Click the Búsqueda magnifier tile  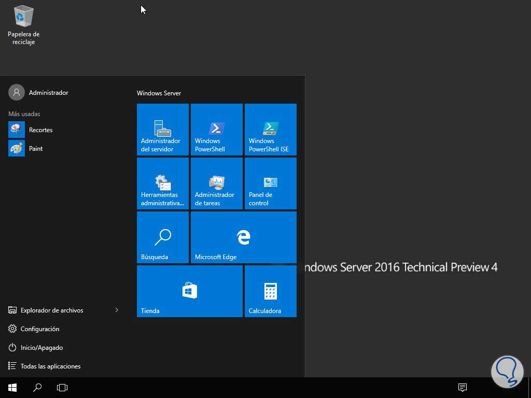(x=162, y=237)
